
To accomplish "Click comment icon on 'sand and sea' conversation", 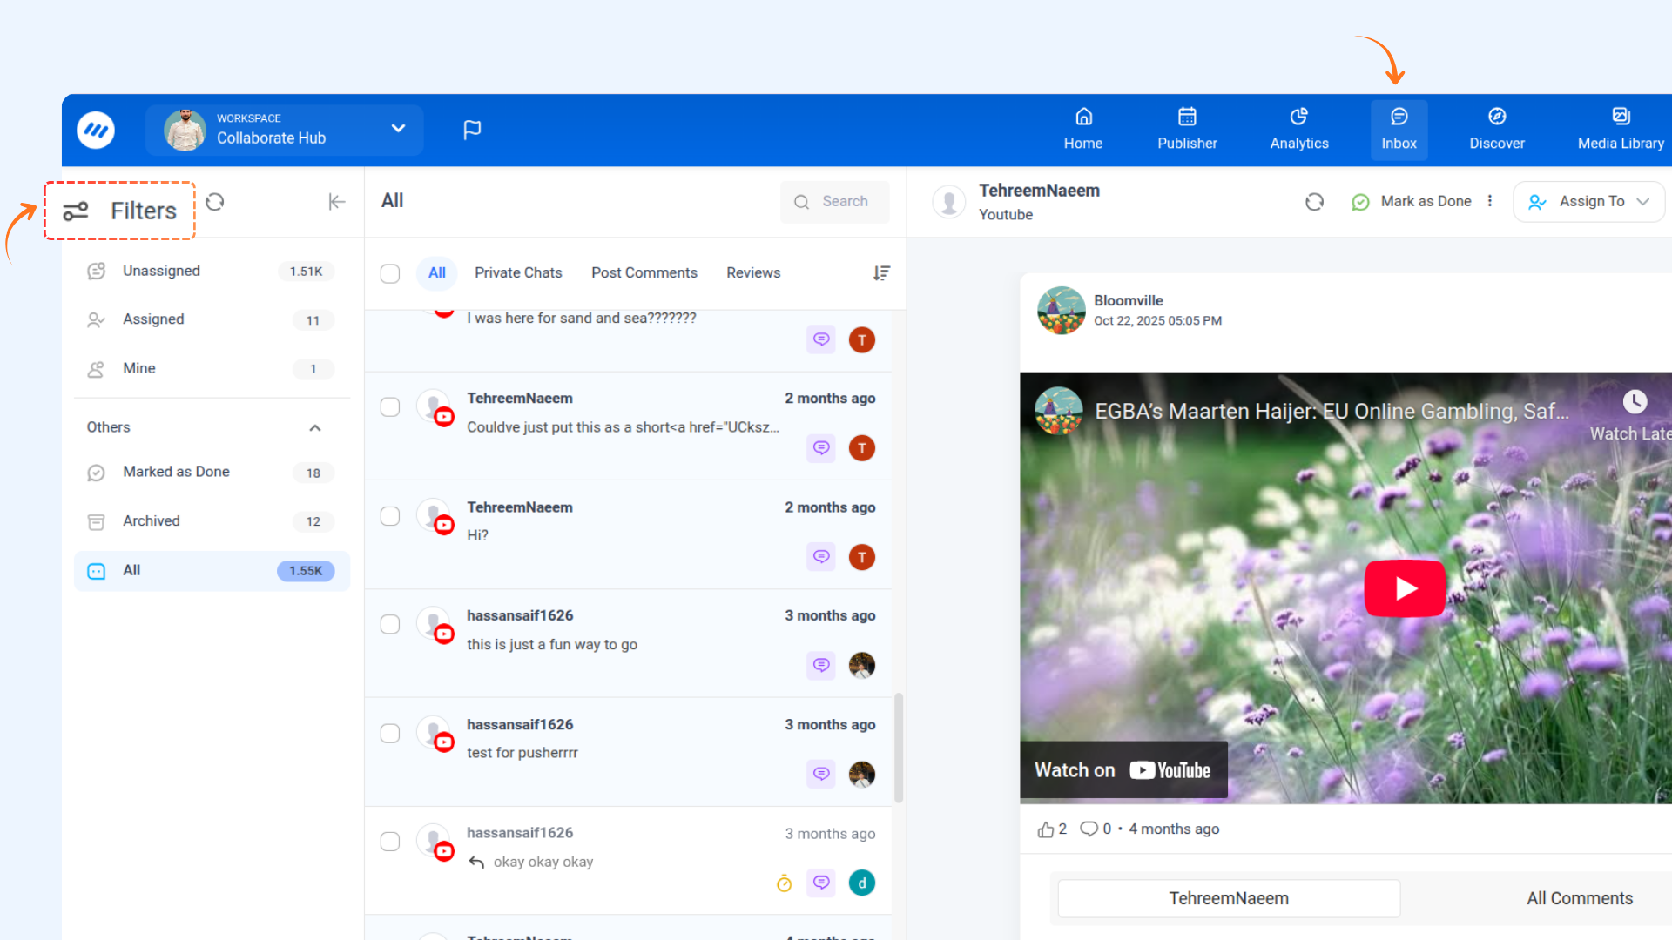I will (x=821, y=339).
